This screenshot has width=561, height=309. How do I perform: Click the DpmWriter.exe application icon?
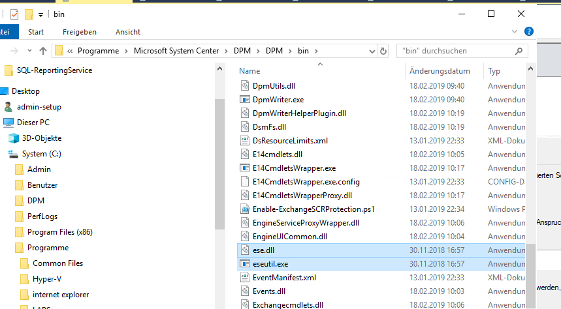pos(245,99)
